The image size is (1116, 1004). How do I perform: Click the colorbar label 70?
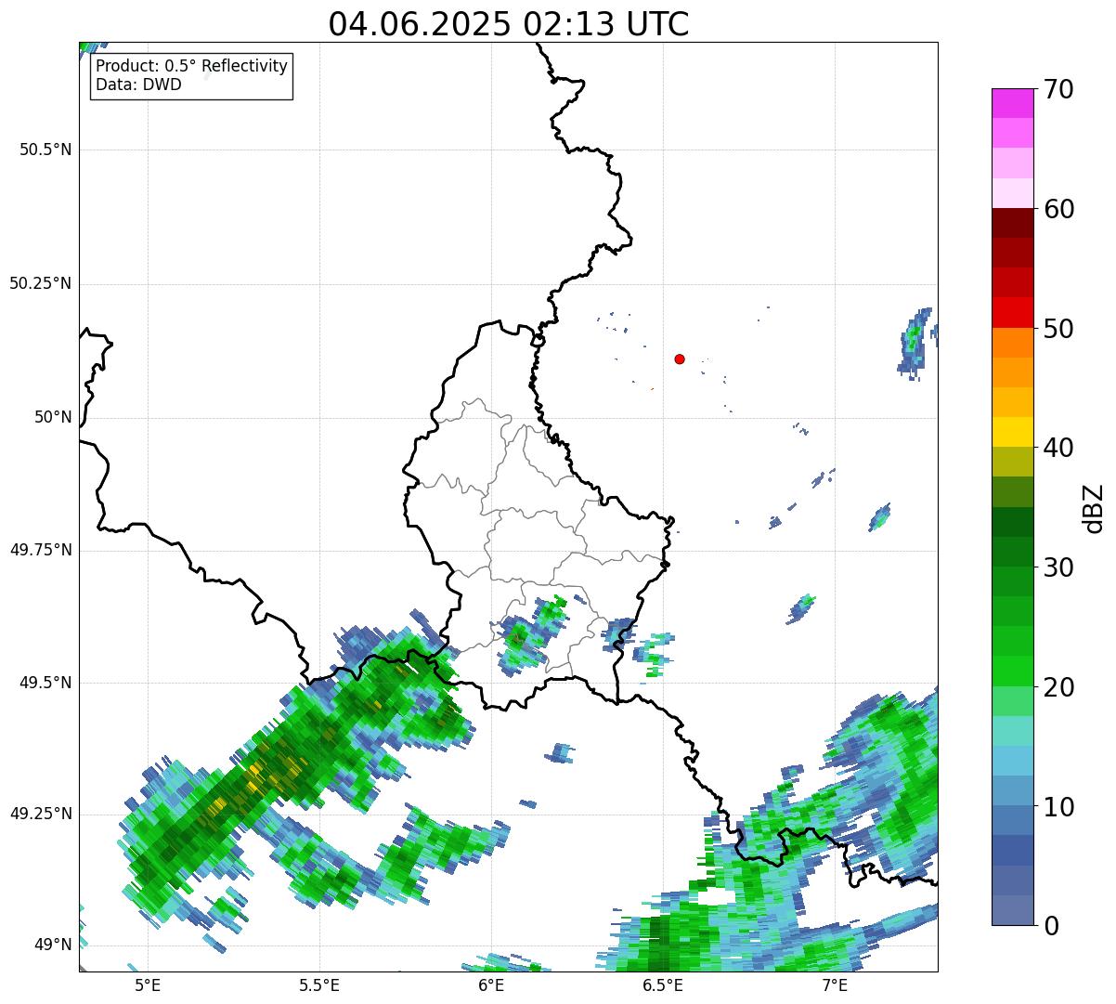[1058, 89]
